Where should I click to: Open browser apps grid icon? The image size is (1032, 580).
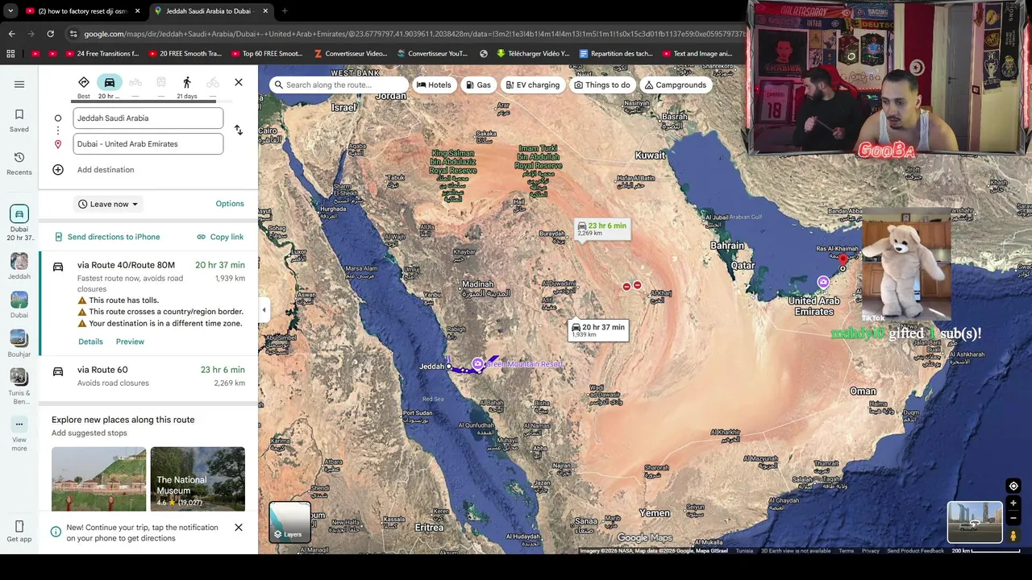[x=10, y=54]
